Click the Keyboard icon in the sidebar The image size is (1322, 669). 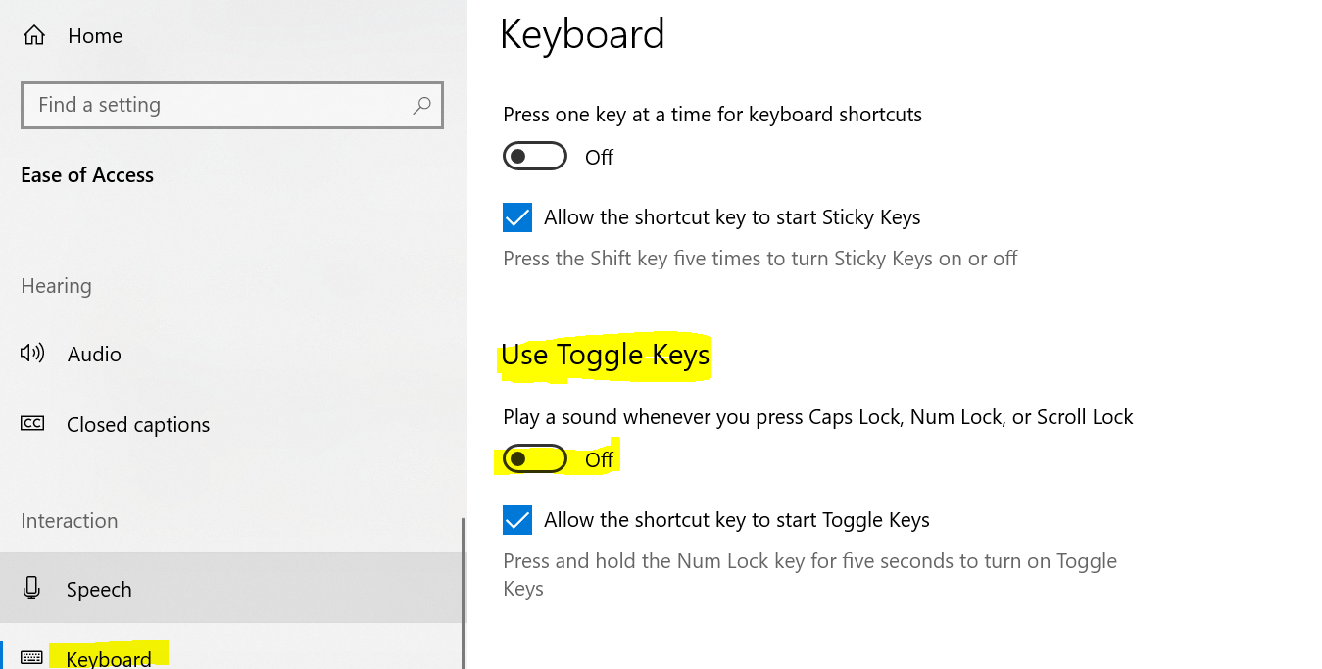tap(32, 657)
